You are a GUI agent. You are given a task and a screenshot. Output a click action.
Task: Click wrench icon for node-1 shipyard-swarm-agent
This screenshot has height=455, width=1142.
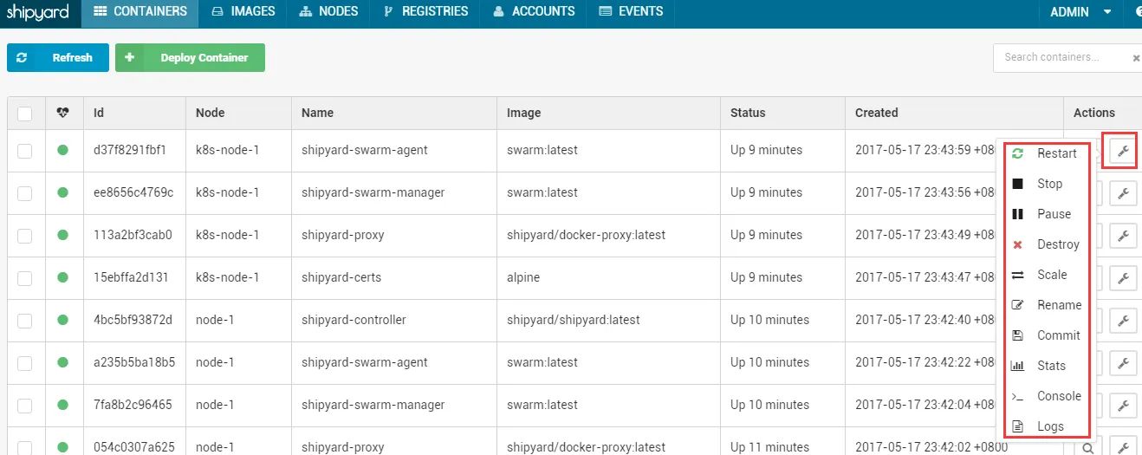1123,363
